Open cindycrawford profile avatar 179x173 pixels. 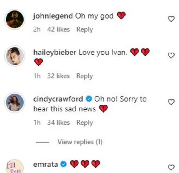(15, 102)
